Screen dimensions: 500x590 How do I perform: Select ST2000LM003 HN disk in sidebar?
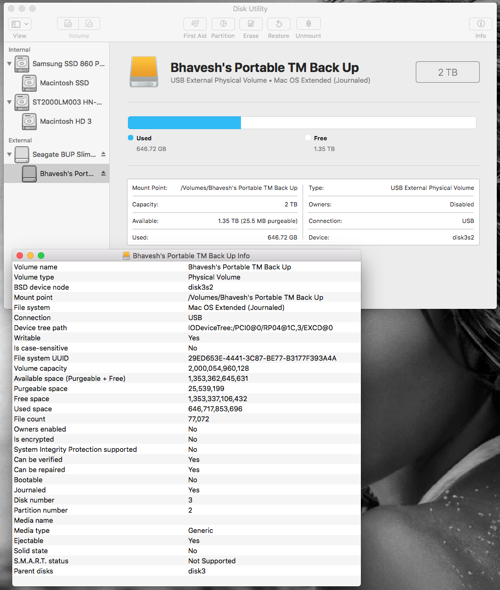coord(57,102)
